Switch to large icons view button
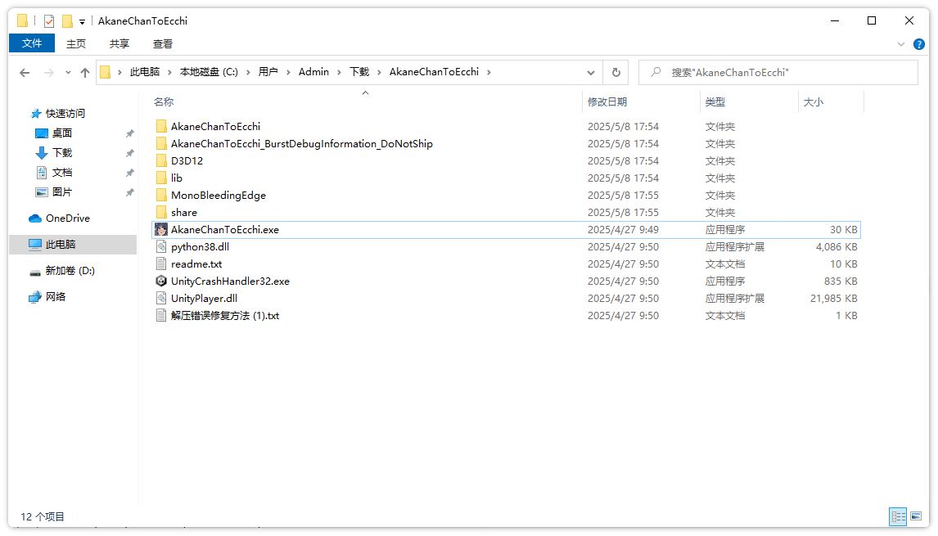Viewport: 938px width, 536px height. pyautogui.click(x=916, y=516)
